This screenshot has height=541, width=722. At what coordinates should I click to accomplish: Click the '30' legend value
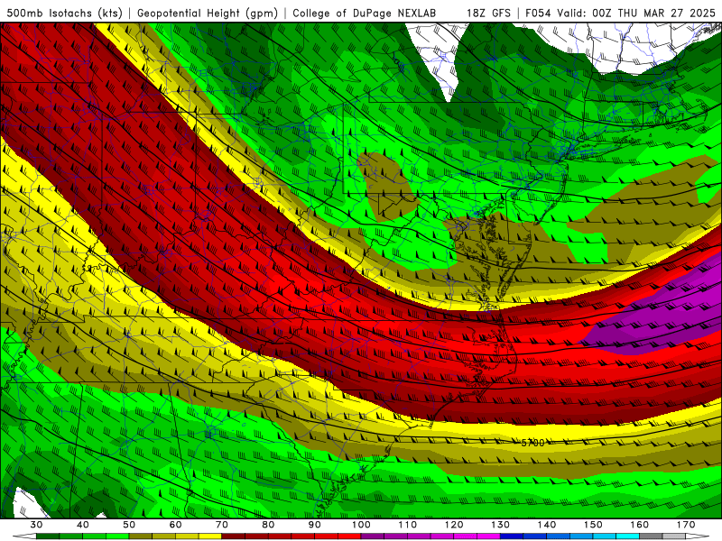[36, 525]
